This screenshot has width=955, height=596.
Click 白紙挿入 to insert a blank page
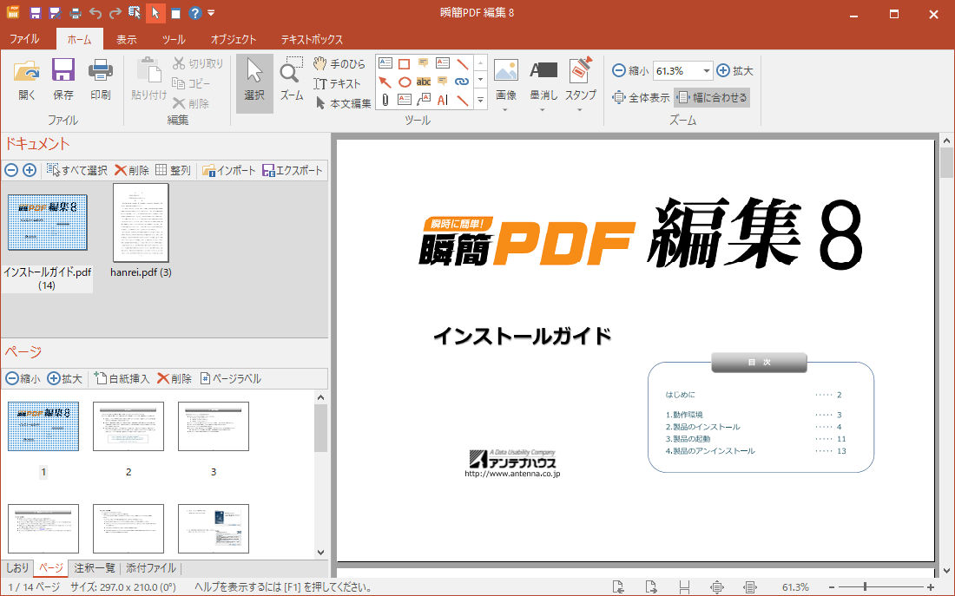click(x=122, y=378)
